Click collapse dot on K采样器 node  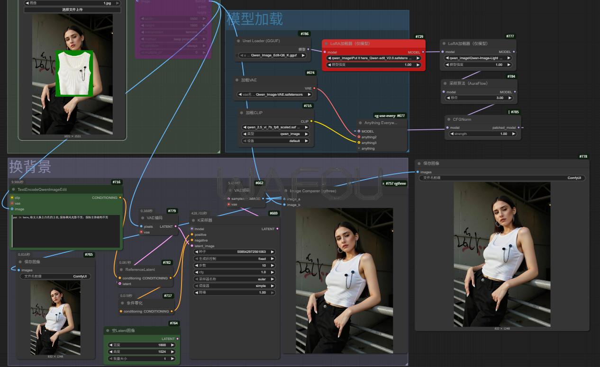[193, 220]
